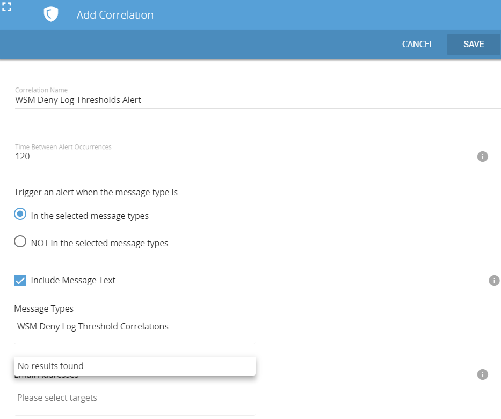
Task: Click the 'Message Types' section label
Action: [44, 308]
